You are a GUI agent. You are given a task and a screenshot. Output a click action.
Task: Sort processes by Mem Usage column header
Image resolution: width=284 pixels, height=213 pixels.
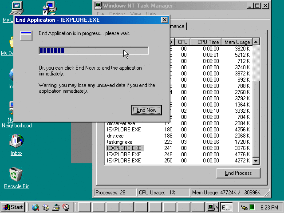[x=237, y=42]
